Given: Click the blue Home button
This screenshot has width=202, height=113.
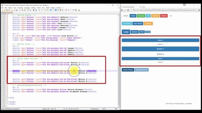Looking at the screenshot, I should 133,16.
